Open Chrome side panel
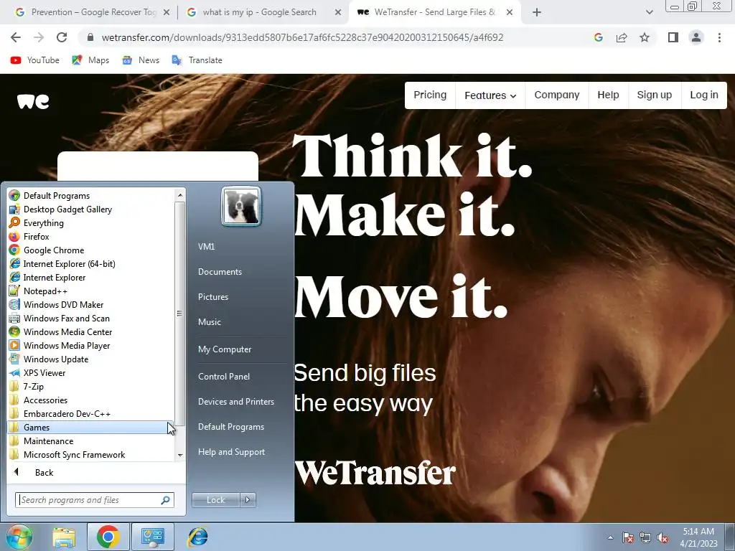 tap(673, 37)
